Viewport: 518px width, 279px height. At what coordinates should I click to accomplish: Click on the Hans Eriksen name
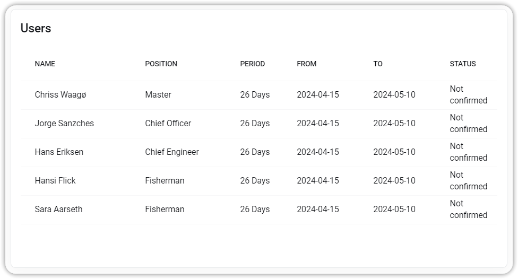[x=59, y=152]
